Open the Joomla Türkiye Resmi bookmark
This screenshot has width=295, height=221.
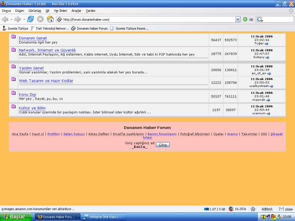[129, 28]
